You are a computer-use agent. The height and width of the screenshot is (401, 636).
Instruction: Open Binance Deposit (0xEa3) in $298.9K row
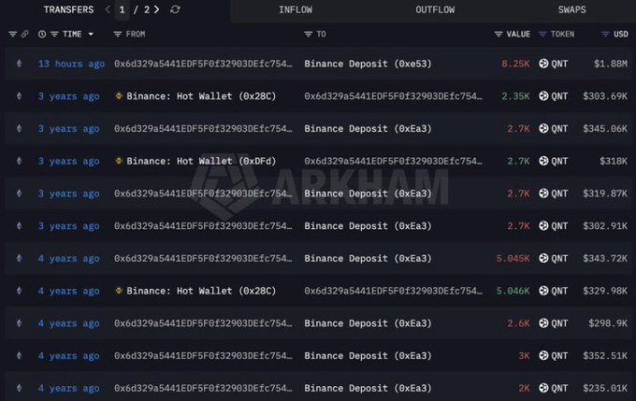pos(368,323)
